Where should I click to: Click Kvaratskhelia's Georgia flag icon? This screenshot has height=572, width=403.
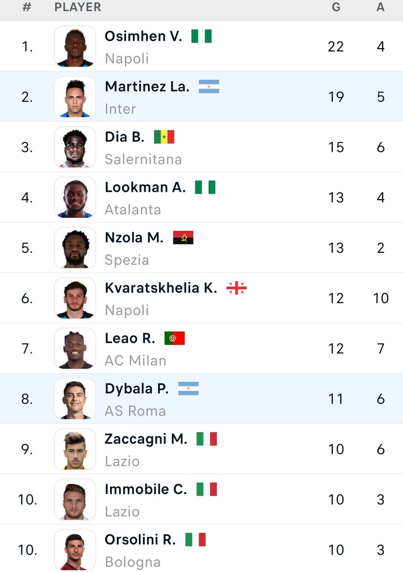237,288
